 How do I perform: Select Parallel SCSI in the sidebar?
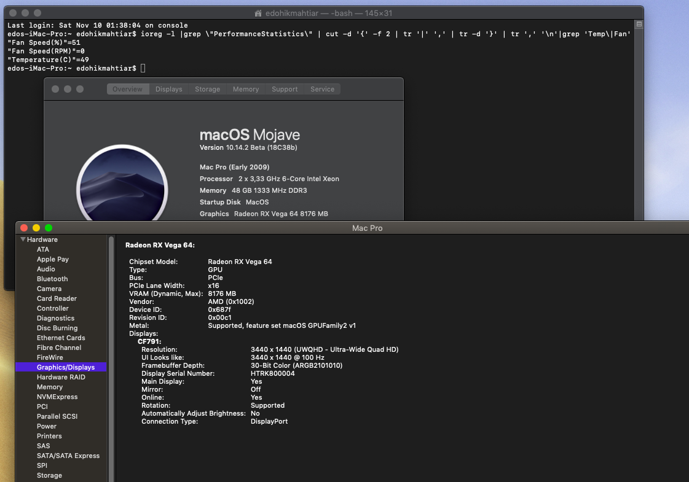[x=57, y=416]
